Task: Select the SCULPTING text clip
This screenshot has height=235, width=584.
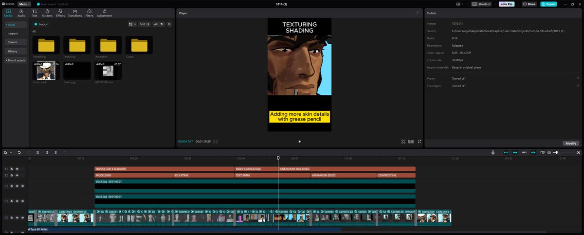Action: point(203,175)
